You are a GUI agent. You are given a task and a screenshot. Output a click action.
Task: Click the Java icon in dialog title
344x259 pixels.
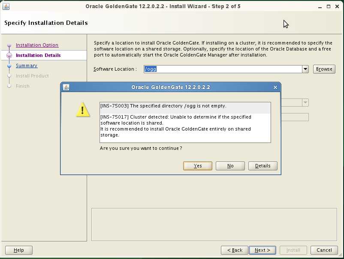click(x=66, y=87)
